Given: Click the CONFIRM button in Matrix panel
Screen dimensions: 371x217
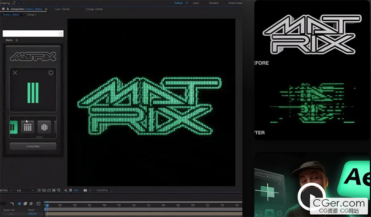Looking at the screenshot, I should tap(33, 146).
